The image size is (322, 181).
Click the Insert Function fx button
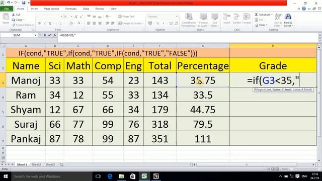click(55, 35)
